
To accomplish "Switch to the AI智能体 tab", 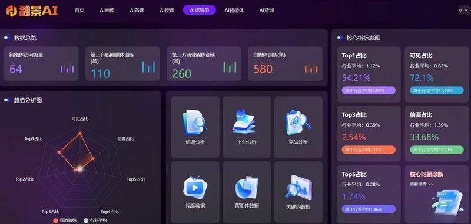I will pos(234,10).
